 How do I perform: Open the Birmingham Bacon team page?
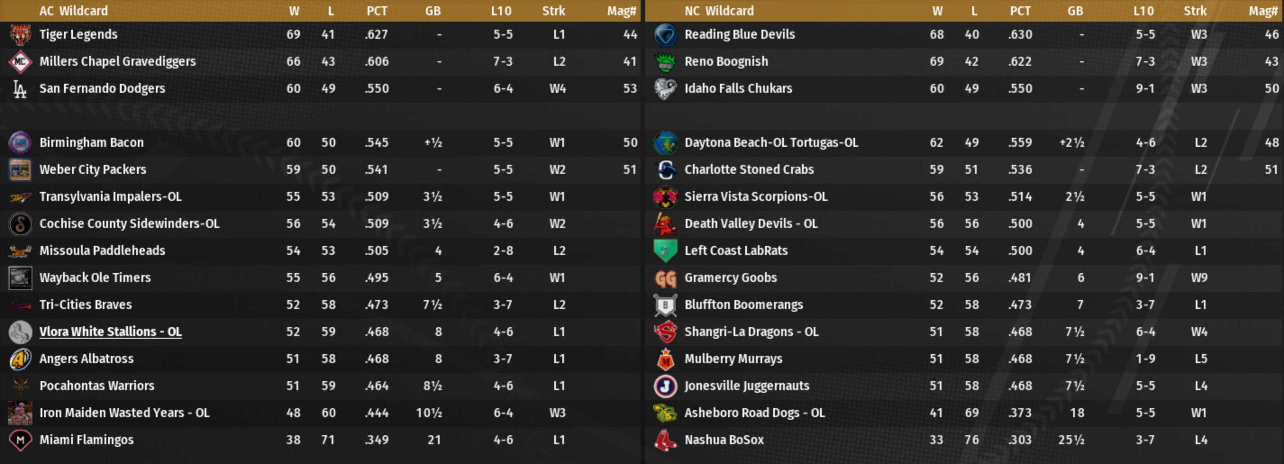tap(91, 143)
